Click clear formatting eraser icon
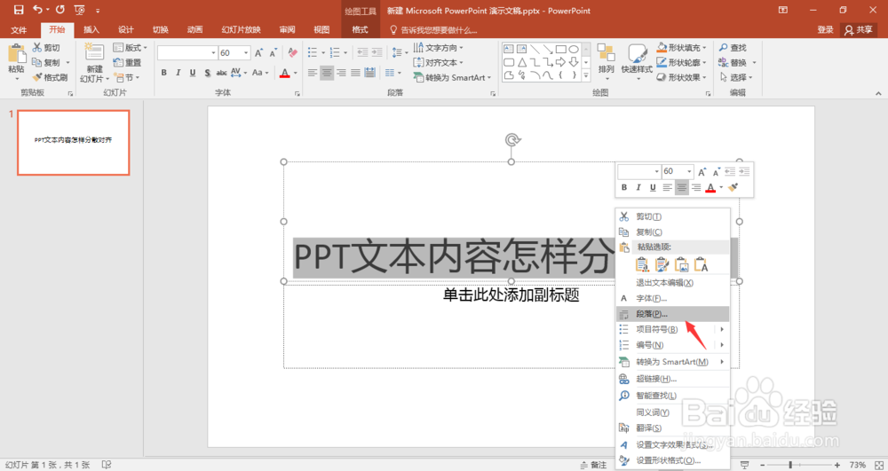The image size is (888, 471). coord(293,52)
